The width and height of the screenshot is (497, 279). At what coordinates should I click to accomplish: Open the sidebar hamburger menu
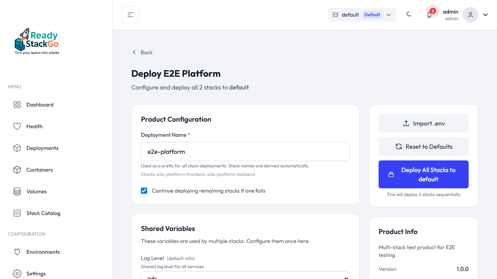tap(130, 14)
